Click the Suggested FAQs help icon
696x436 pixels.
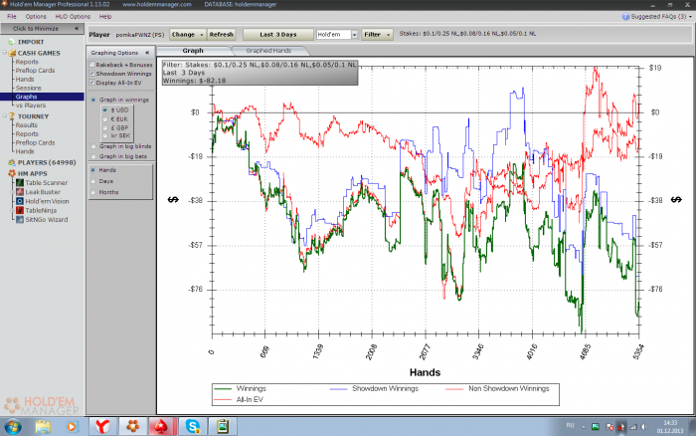click(625, 17)
